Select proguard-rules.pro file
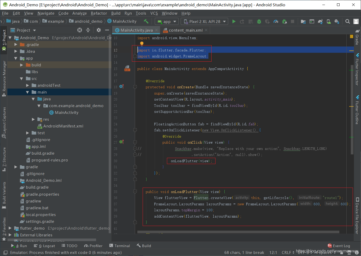 click(50, 160)
